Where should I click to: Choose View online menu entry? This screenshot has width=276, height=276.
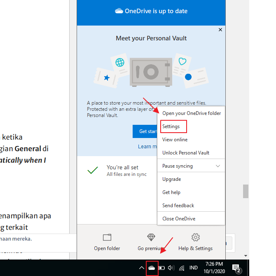[175, 140]
